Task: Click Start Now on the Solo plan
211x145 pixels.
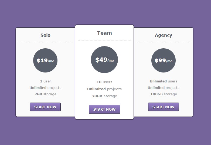Action: tap(45, 107)
